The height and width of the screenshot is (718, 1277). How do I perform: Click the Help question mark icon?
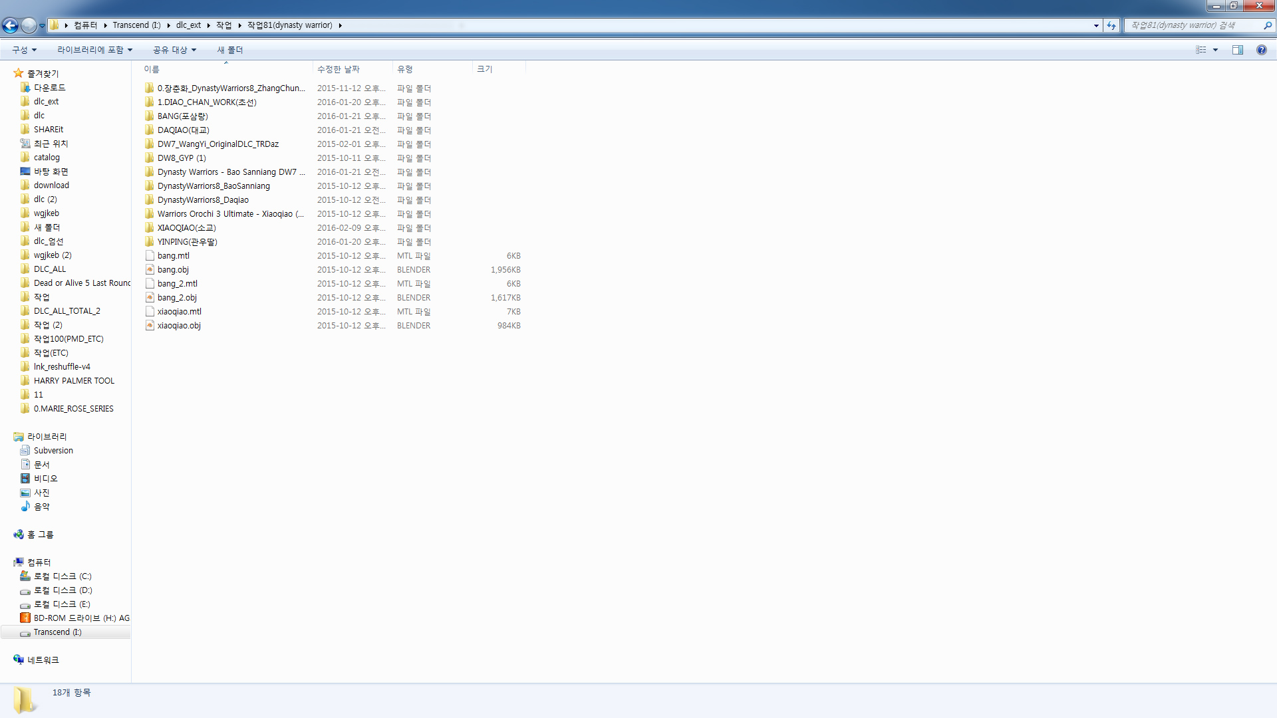(x=1261, y=50)
